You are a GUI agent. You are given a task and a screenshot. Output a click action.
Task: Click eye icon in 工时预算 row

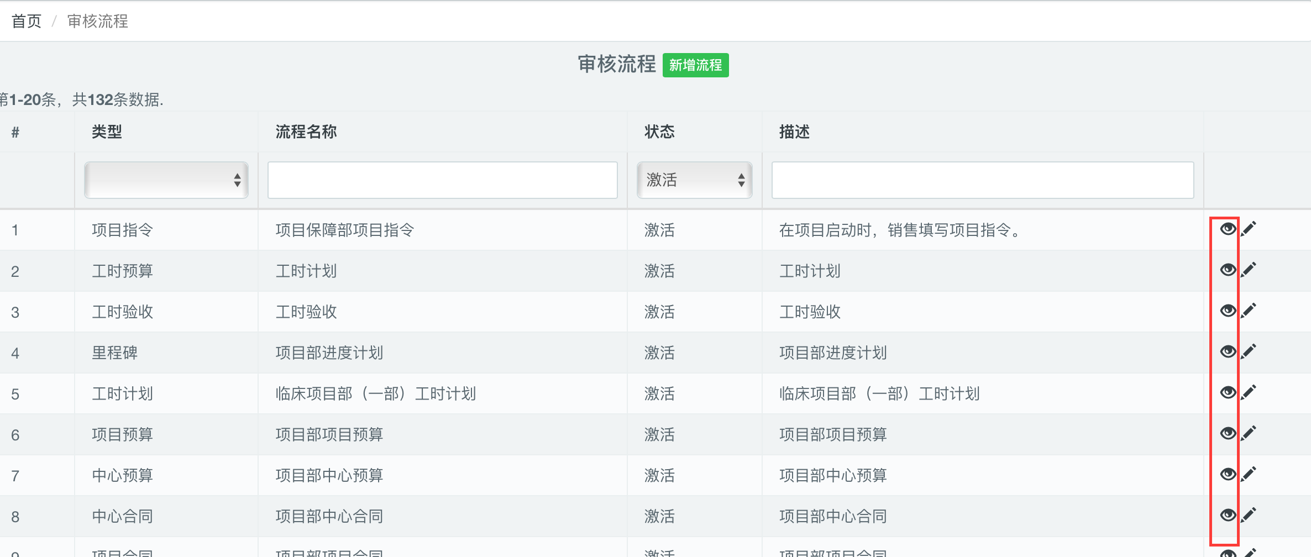1228,270
